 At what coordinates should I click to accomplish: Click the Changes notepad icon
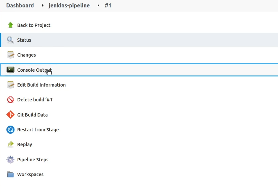[10, 55]
